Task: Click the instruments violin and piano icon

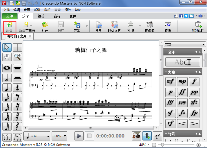Action: tap(137, 136)
